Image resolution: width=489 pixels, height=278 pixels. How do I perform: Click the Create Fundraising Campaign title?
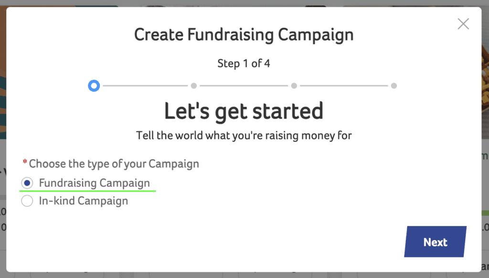pos(244,35)
